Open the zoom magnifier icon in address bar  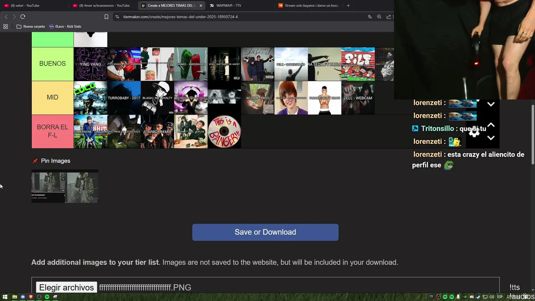tap(379, 17)
